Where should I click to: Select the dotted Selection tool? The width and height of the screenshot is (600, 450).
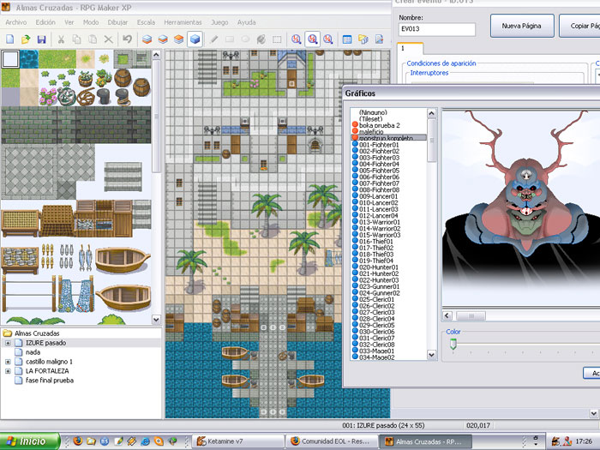coord(277,39)
